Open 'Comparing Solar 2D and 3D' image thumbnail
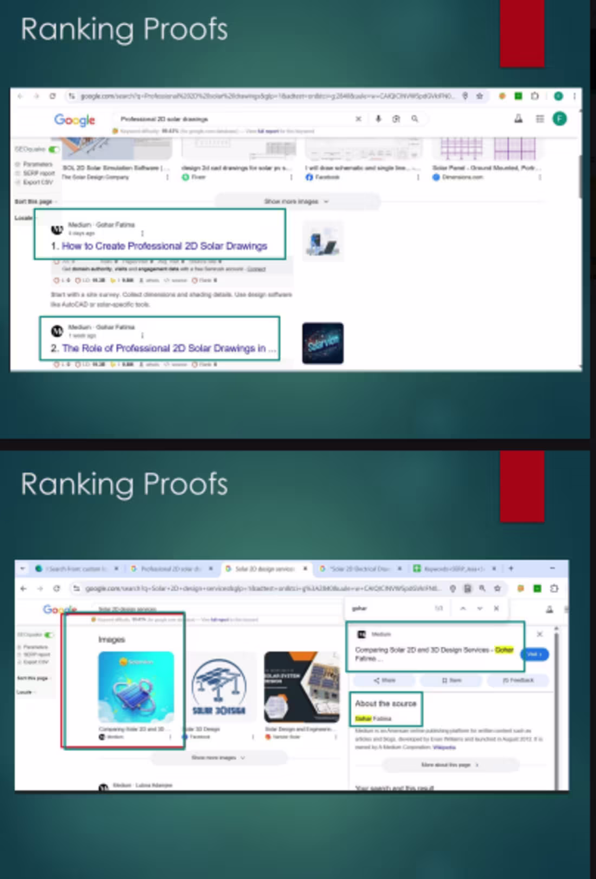Screen dimensions: 596x879 (136, 687)
